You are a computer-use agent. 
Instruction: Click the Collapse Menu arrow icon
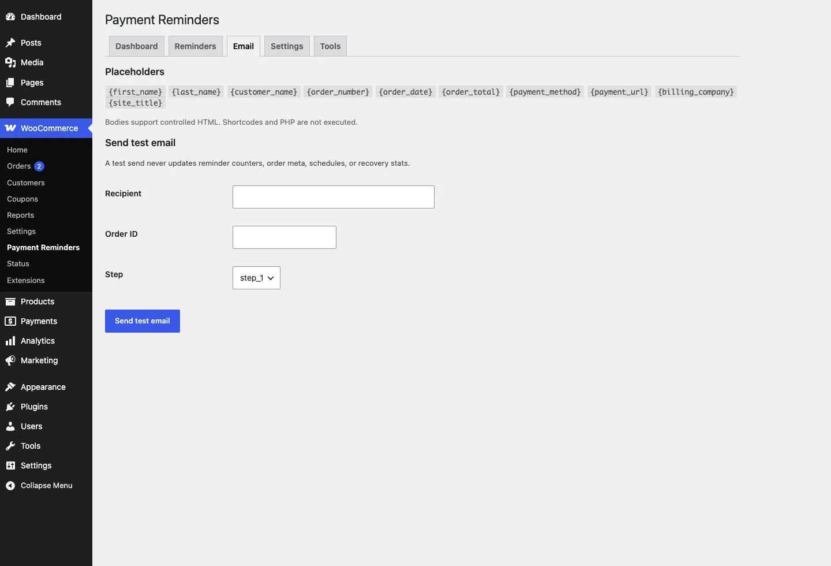pyautogui.click(x=10, y=486)
